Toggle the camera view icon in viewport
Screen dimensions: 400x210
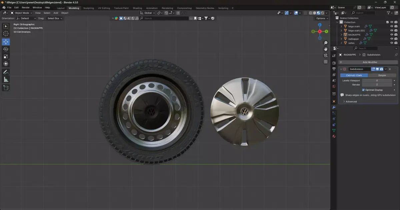(x=325, y=55)
